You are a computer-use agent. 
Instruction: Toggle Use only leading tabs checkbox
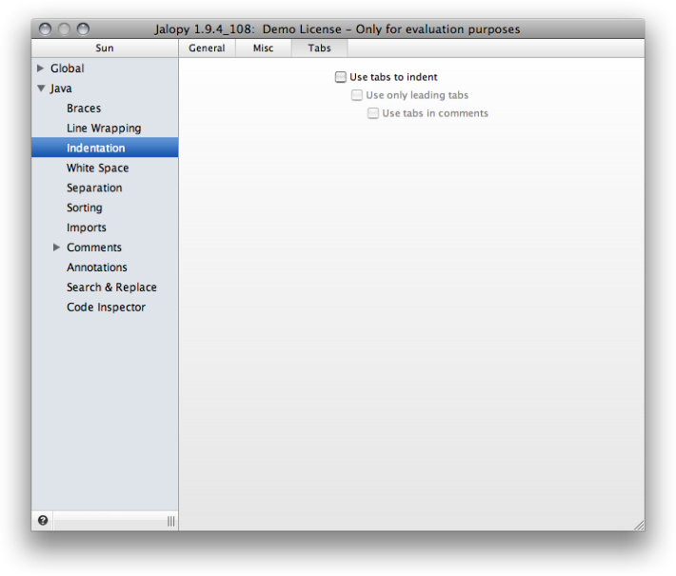coord(357,95)
